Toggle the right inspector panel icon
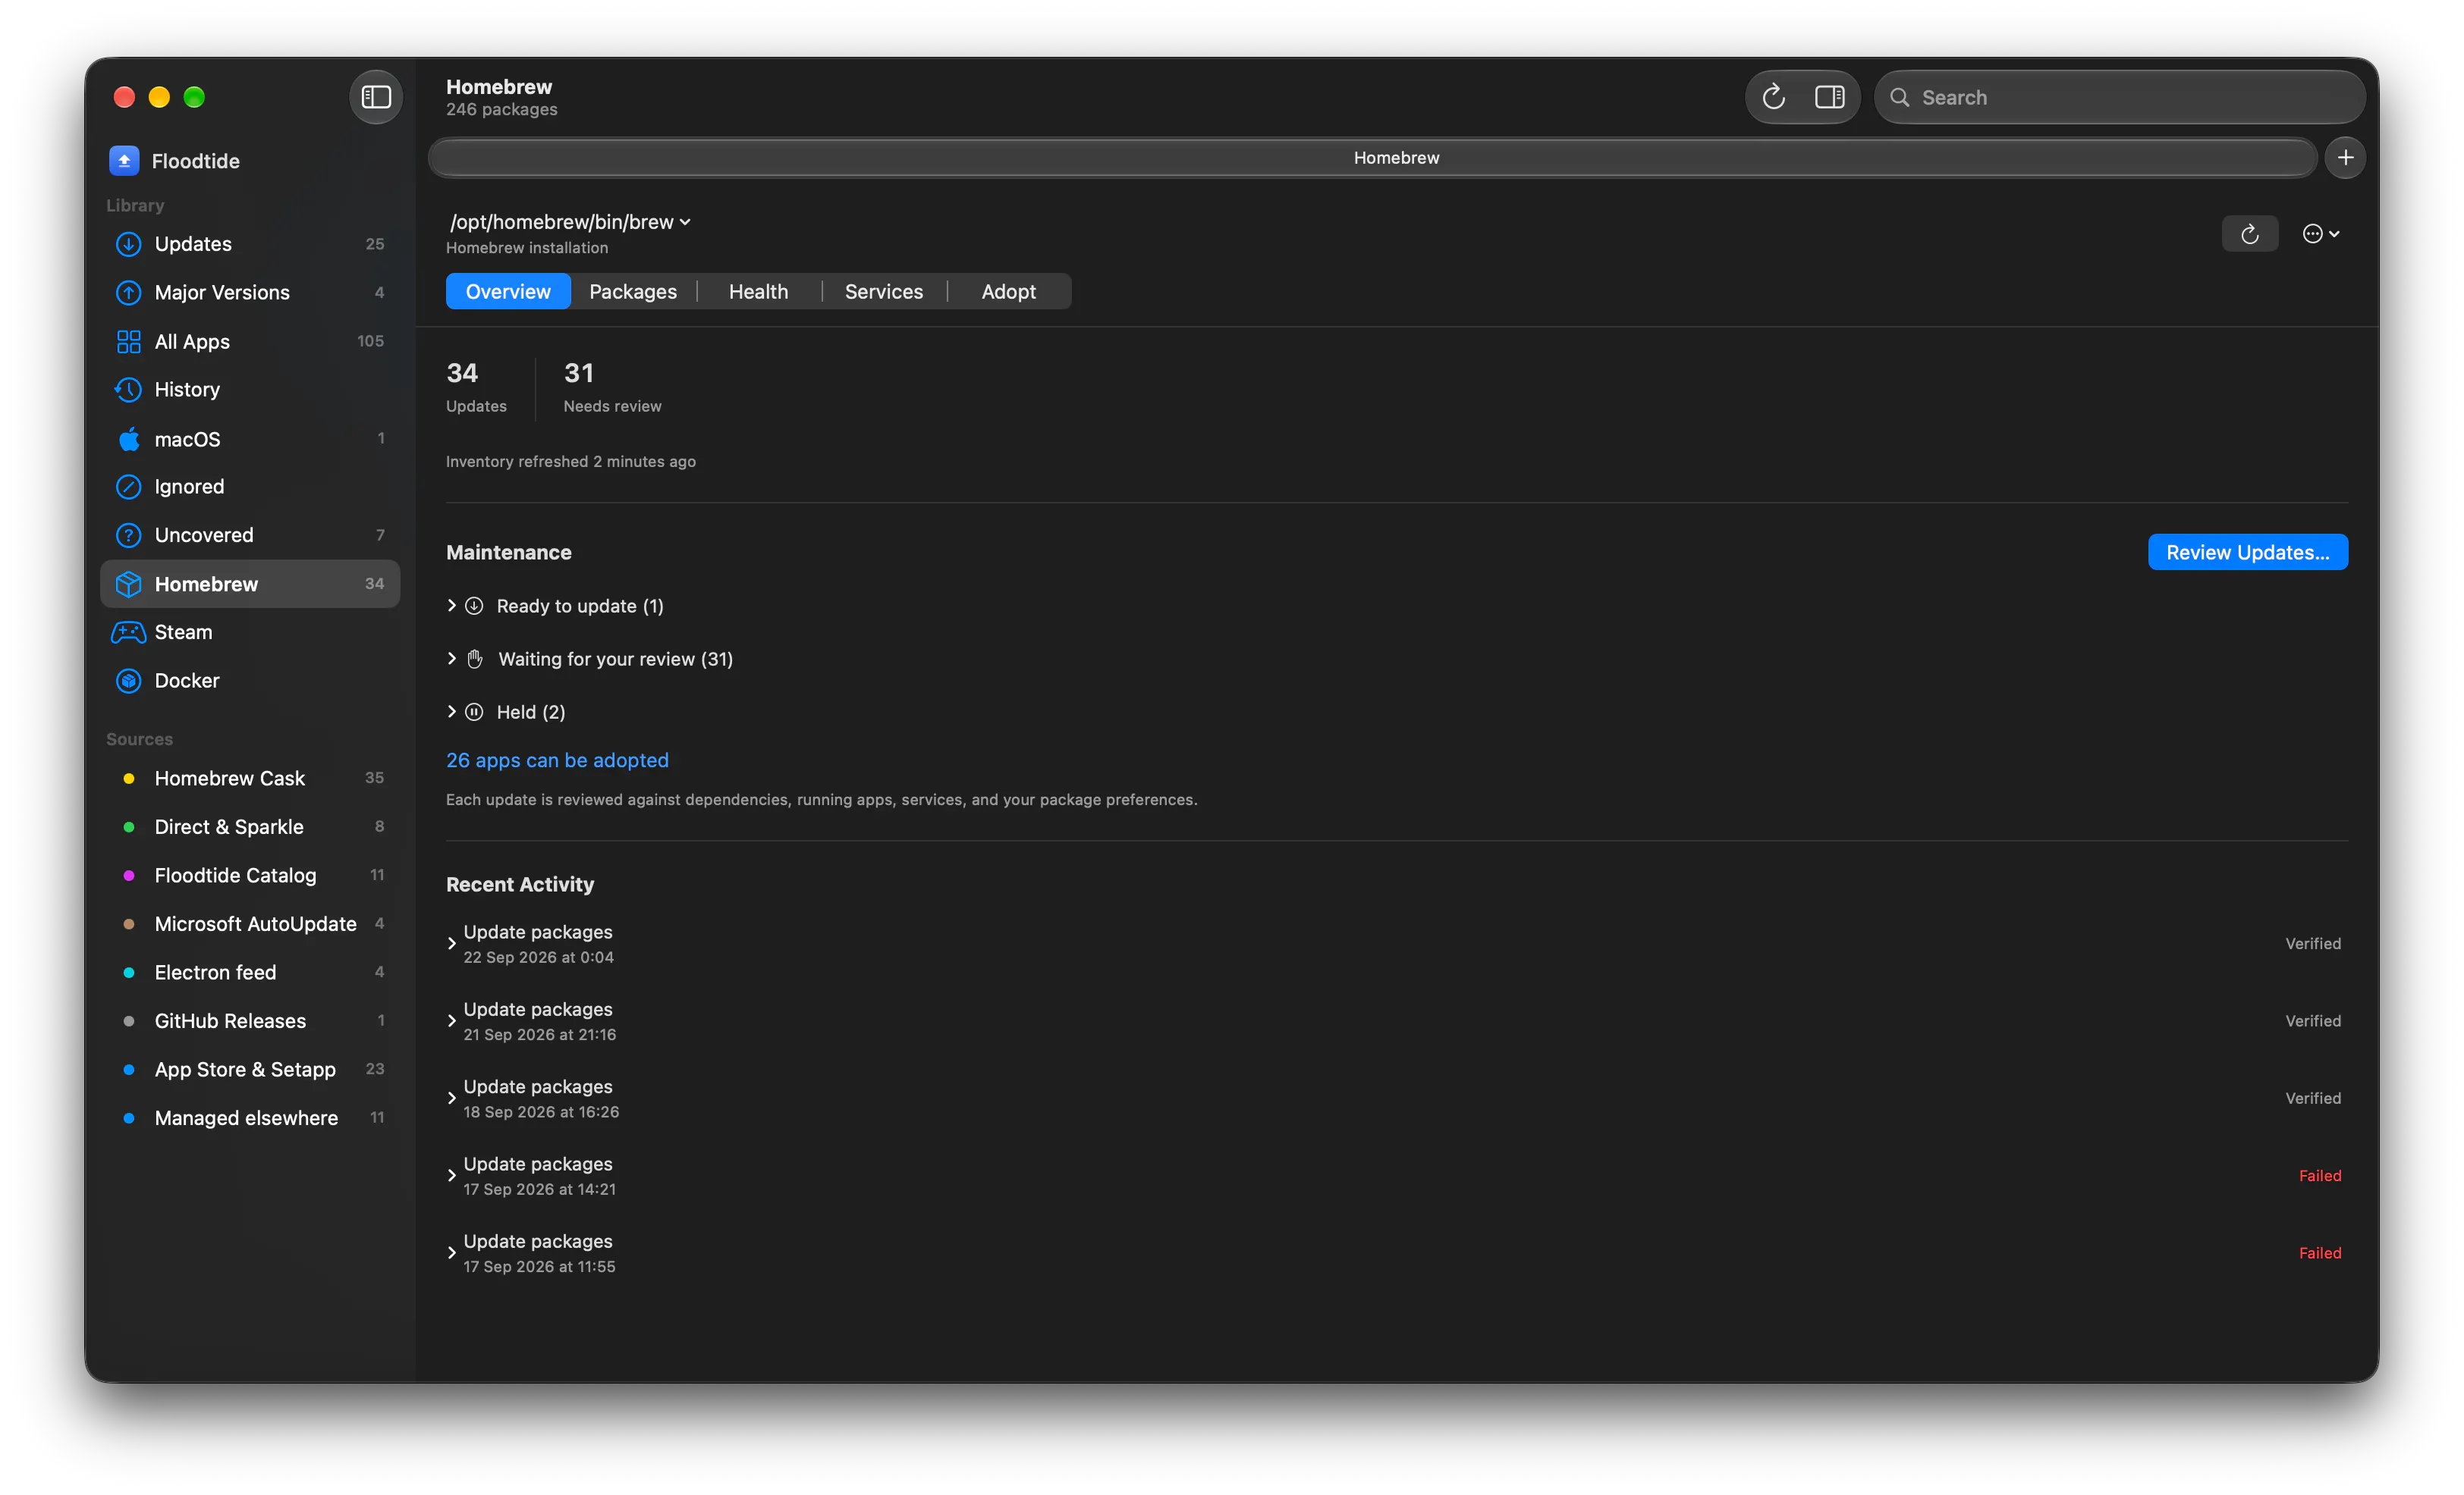The height and width of the screenshot is (1495, 2464). coord(1830,97)
